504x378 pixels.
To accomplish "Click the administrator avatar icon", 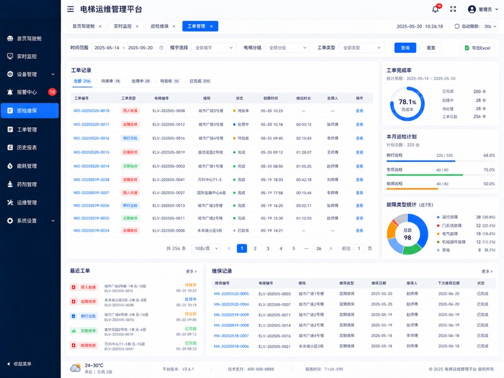I will tap(471, 9).
